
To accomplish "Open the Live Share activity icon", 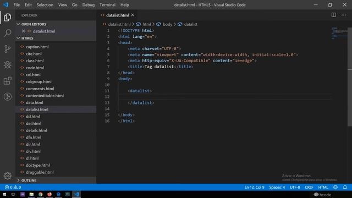I will pyautogui.click(x=7, y=97).
